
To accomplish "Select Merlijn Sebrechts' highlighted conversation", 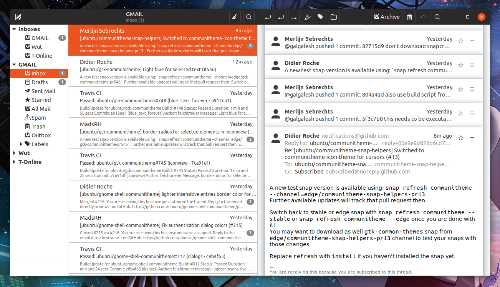I will (x=162, y=40).
